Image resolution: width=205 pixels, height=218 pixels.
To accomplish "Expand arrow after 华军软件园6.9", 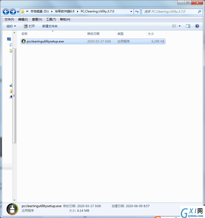I will [78, 12].
